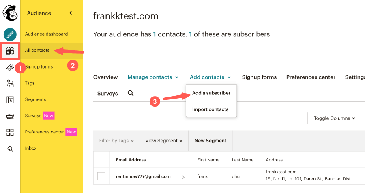
Task: Switch to the Signup forms tab
Action: click(259, 77)
